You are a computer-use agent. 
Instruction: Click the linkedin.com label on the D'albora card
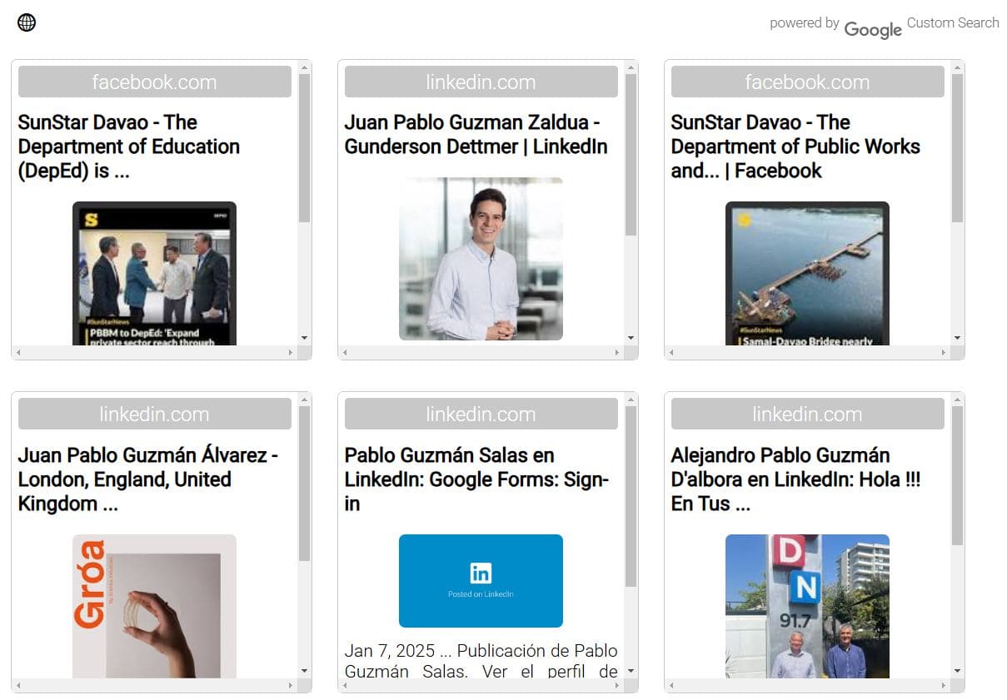pyautogui.click(x=808, y=415)
